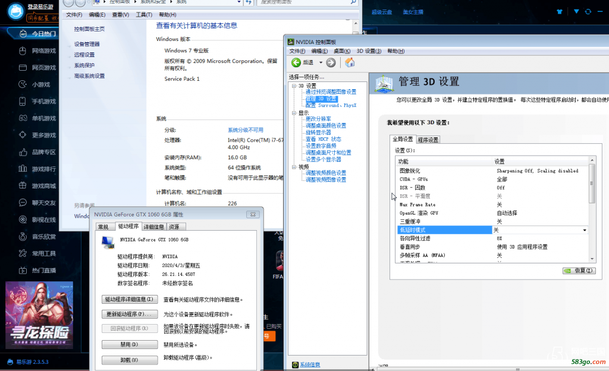Open the 低延时模式 dropdown arrow
The image size is (609, 371).
coord(585,230)
